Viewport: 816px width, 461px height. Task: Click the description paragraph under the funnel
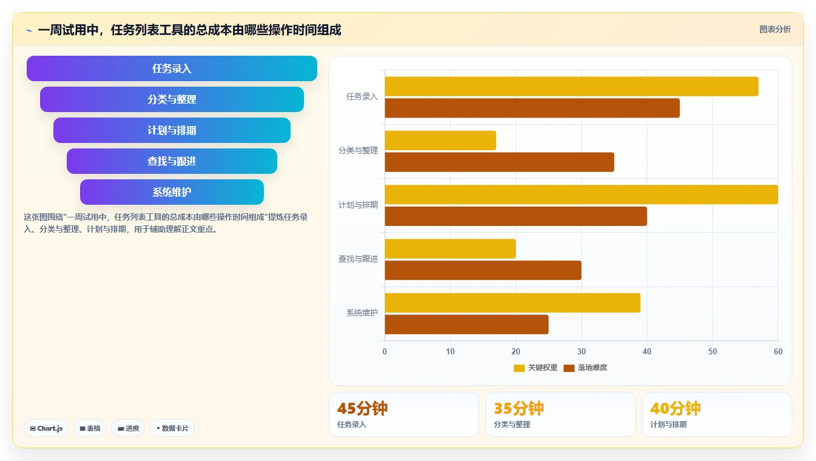pos(166,223)
